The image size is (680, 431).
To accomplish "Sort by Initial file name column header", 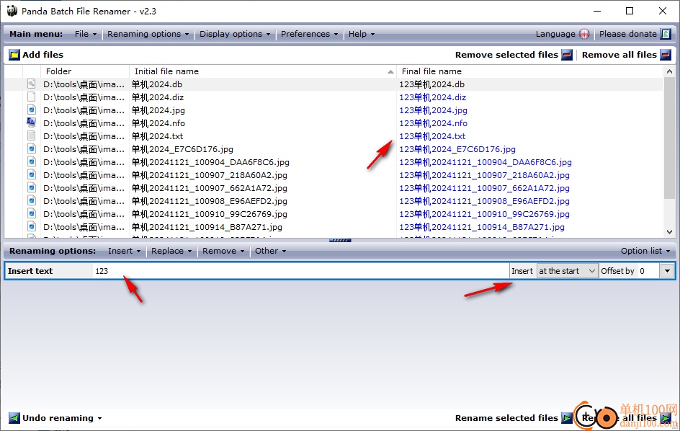I will click(263, 71).
